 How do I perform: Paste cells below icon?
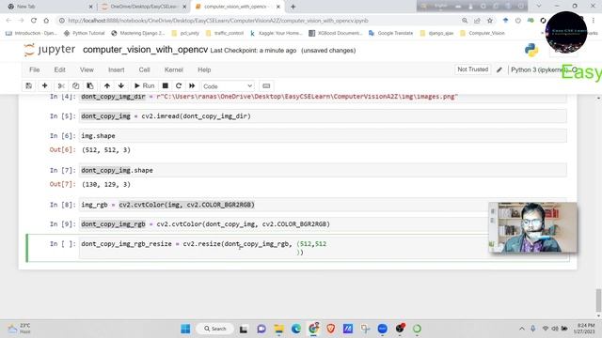coord(90,85)
